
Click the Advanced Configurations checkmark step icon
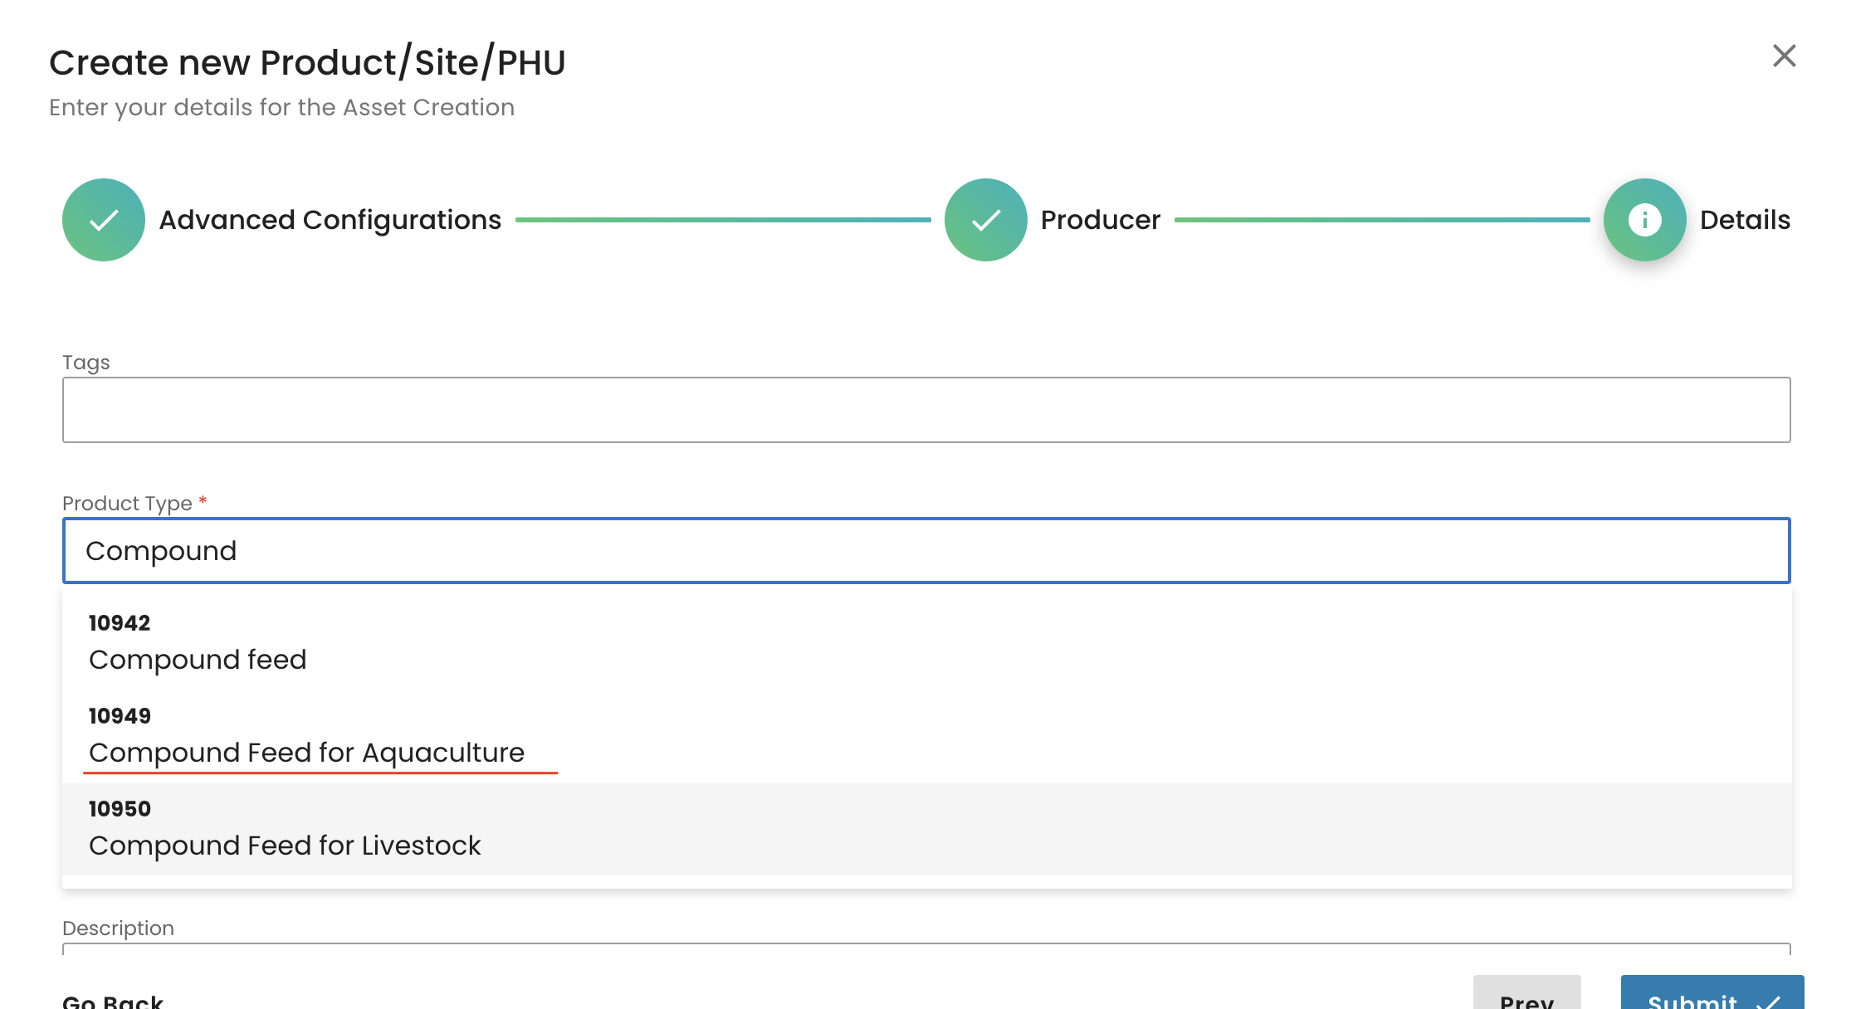coord(104,220)
